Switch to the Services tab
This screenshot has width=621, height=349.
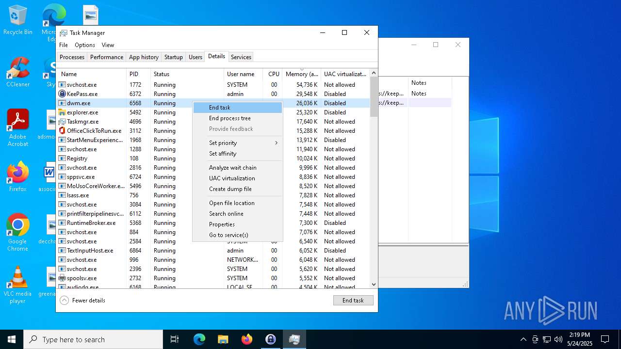pos(241,57)
